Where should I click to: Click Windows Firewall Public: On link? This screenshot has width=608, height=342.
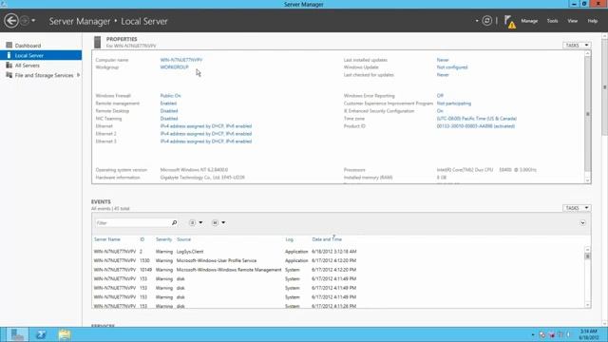(171, 96)
